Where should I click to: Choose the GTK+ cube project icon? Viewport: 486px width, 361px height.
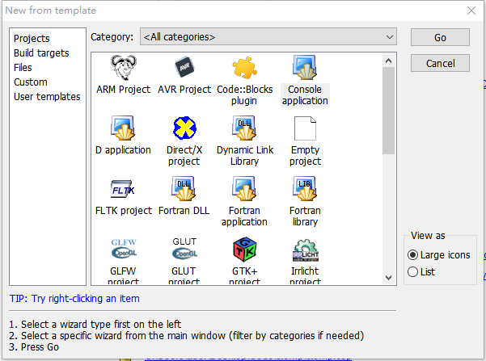tap(244, 250)
